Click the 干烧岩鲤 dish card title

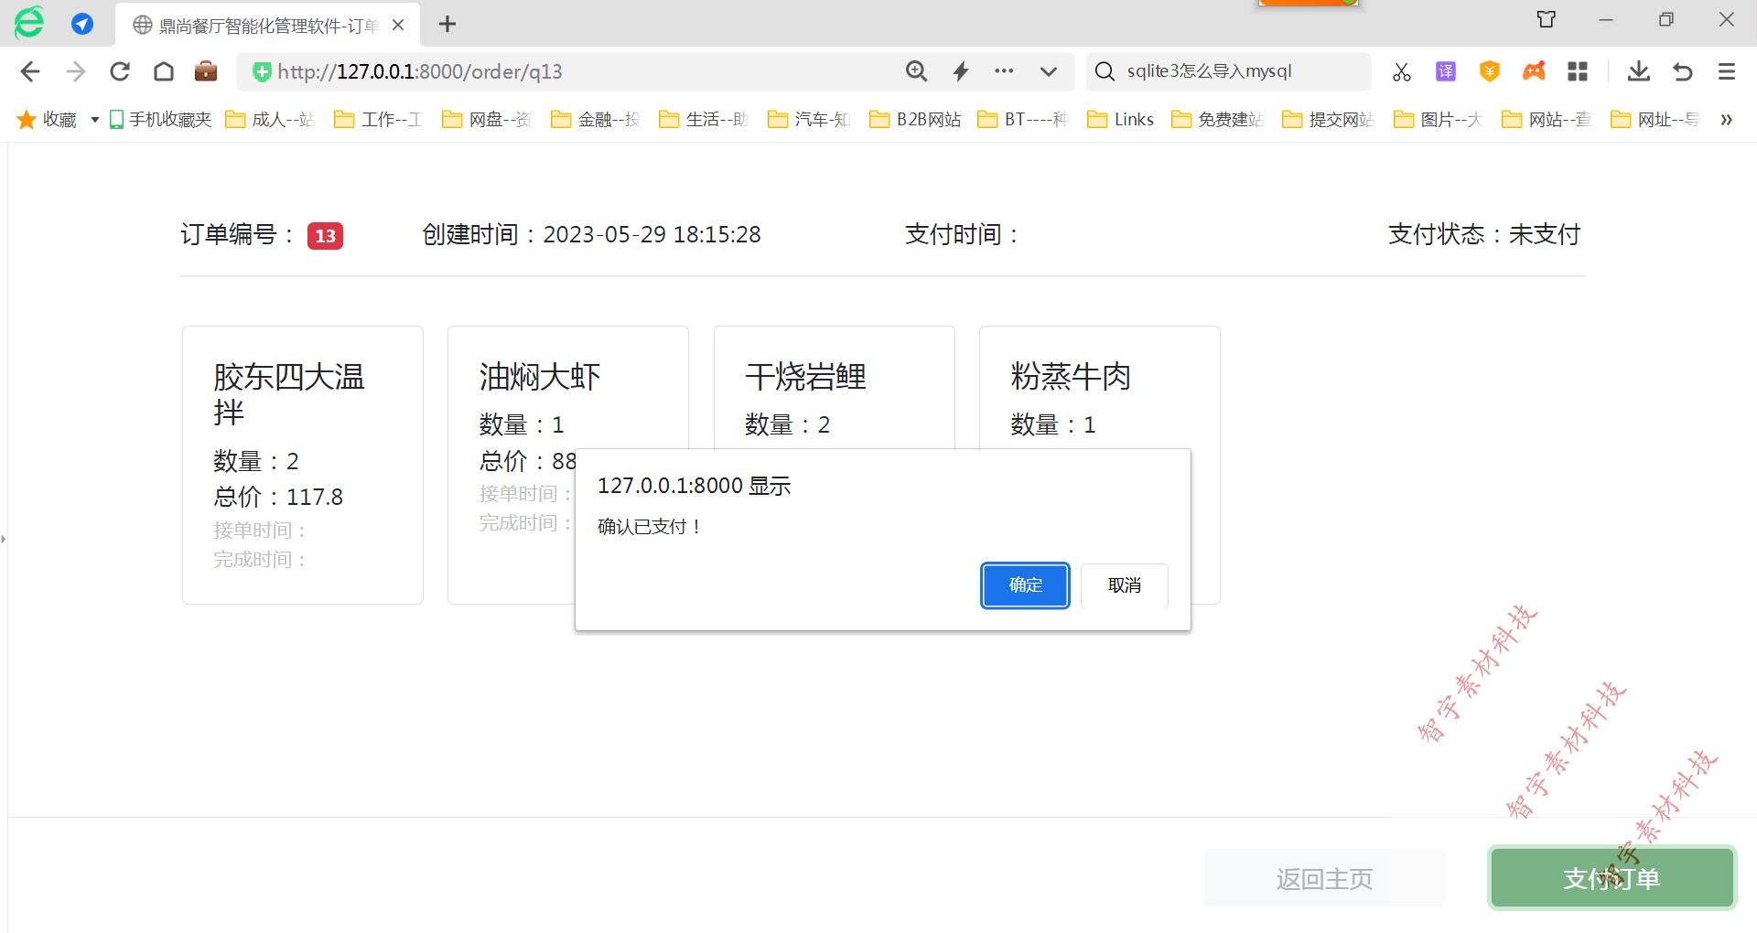pos(805,377)
